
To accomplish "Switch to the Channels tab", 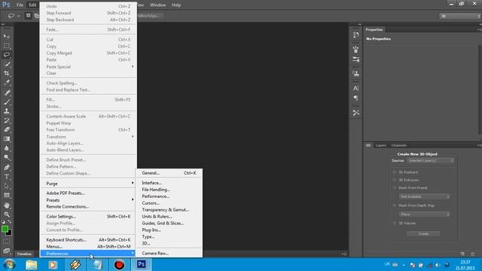I will point(398,145).
